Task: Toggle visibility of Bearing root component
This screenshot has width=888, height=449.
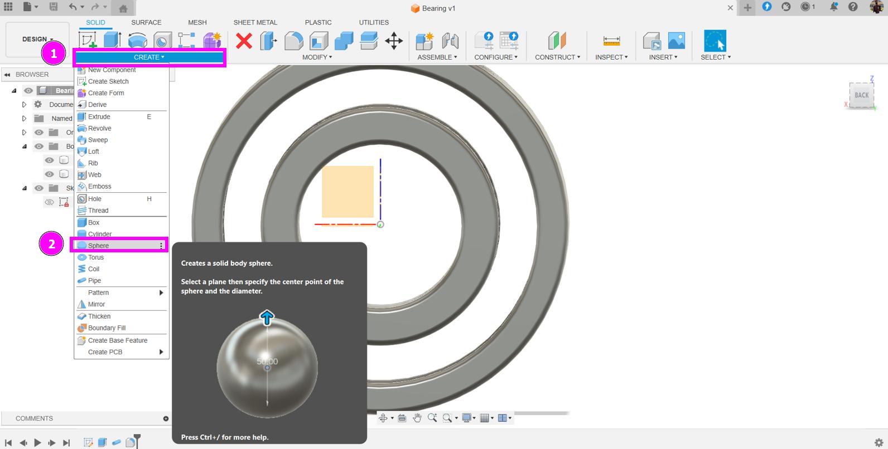Action: point(28,90)
